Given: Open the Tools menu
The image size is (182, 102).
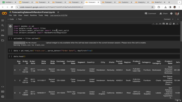Looking at the screenshot, I should (40, 15).
